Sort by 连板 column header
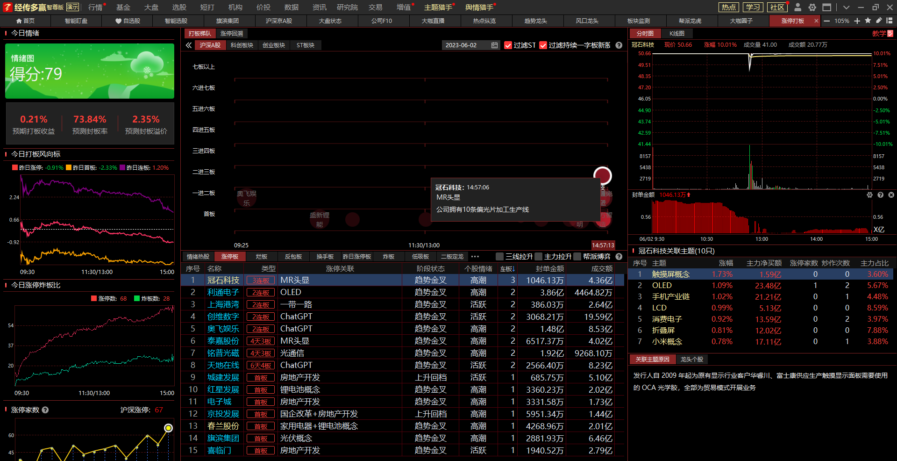Screen dimensions: 897x461 point(507,269)
